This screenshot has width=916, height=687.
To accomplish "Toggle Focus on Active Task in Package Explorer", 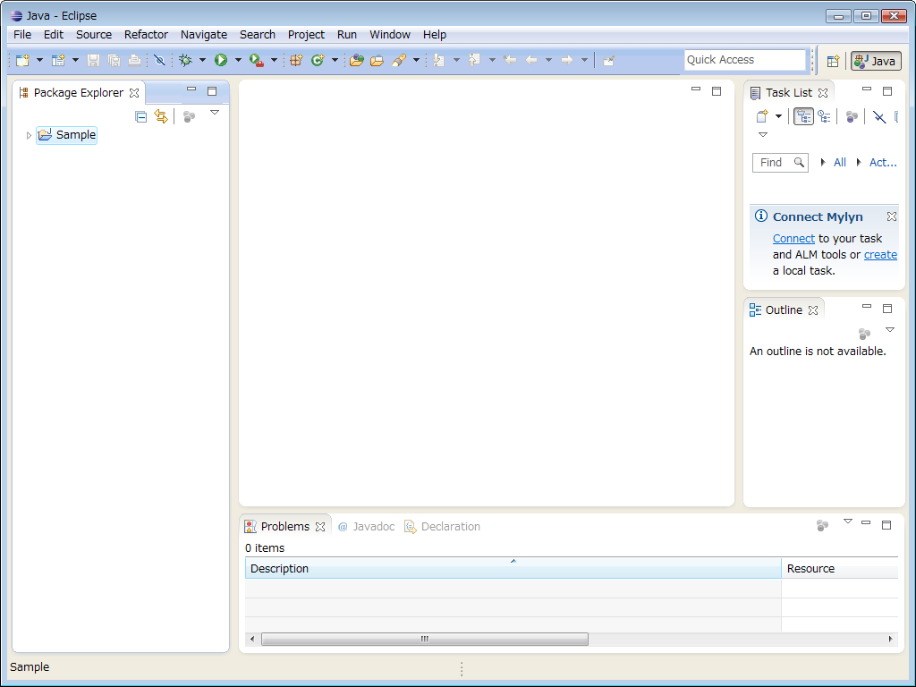I will click(x=189, y=117).
